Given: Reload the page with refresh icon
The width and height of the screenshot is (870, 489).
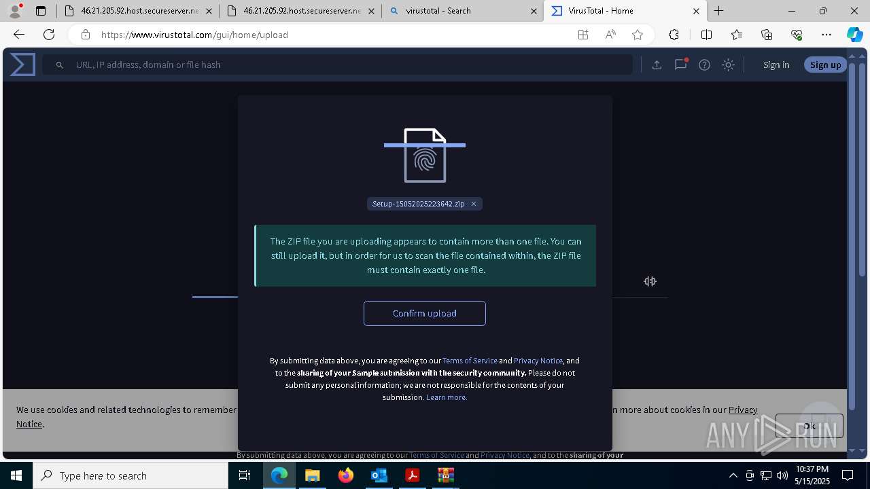Looking at the screenshot, I should pyautogui.click(x=49, y=35).
